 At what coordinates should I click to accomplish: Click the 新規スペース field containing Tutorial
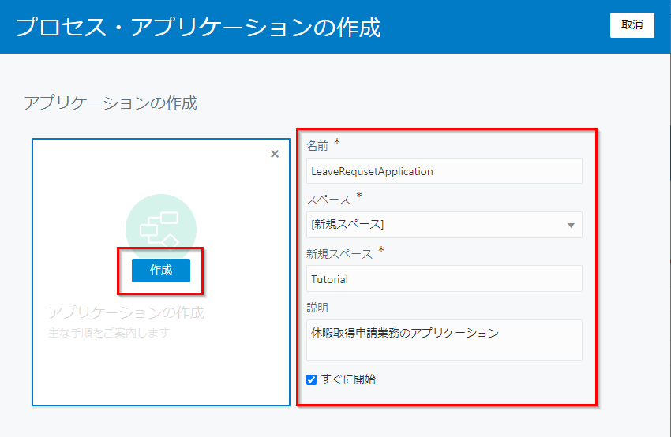(x=444, y=278)
